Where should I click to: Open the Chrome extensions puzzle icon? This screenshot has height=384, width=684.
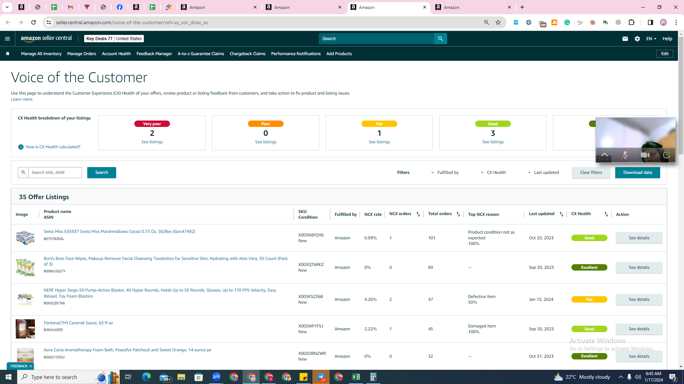tap(632, 22)
